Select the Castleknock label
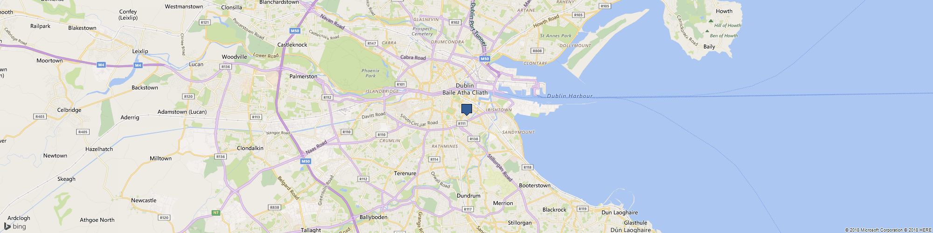This screenshot has width=933, height=233. tap(292, 45)
